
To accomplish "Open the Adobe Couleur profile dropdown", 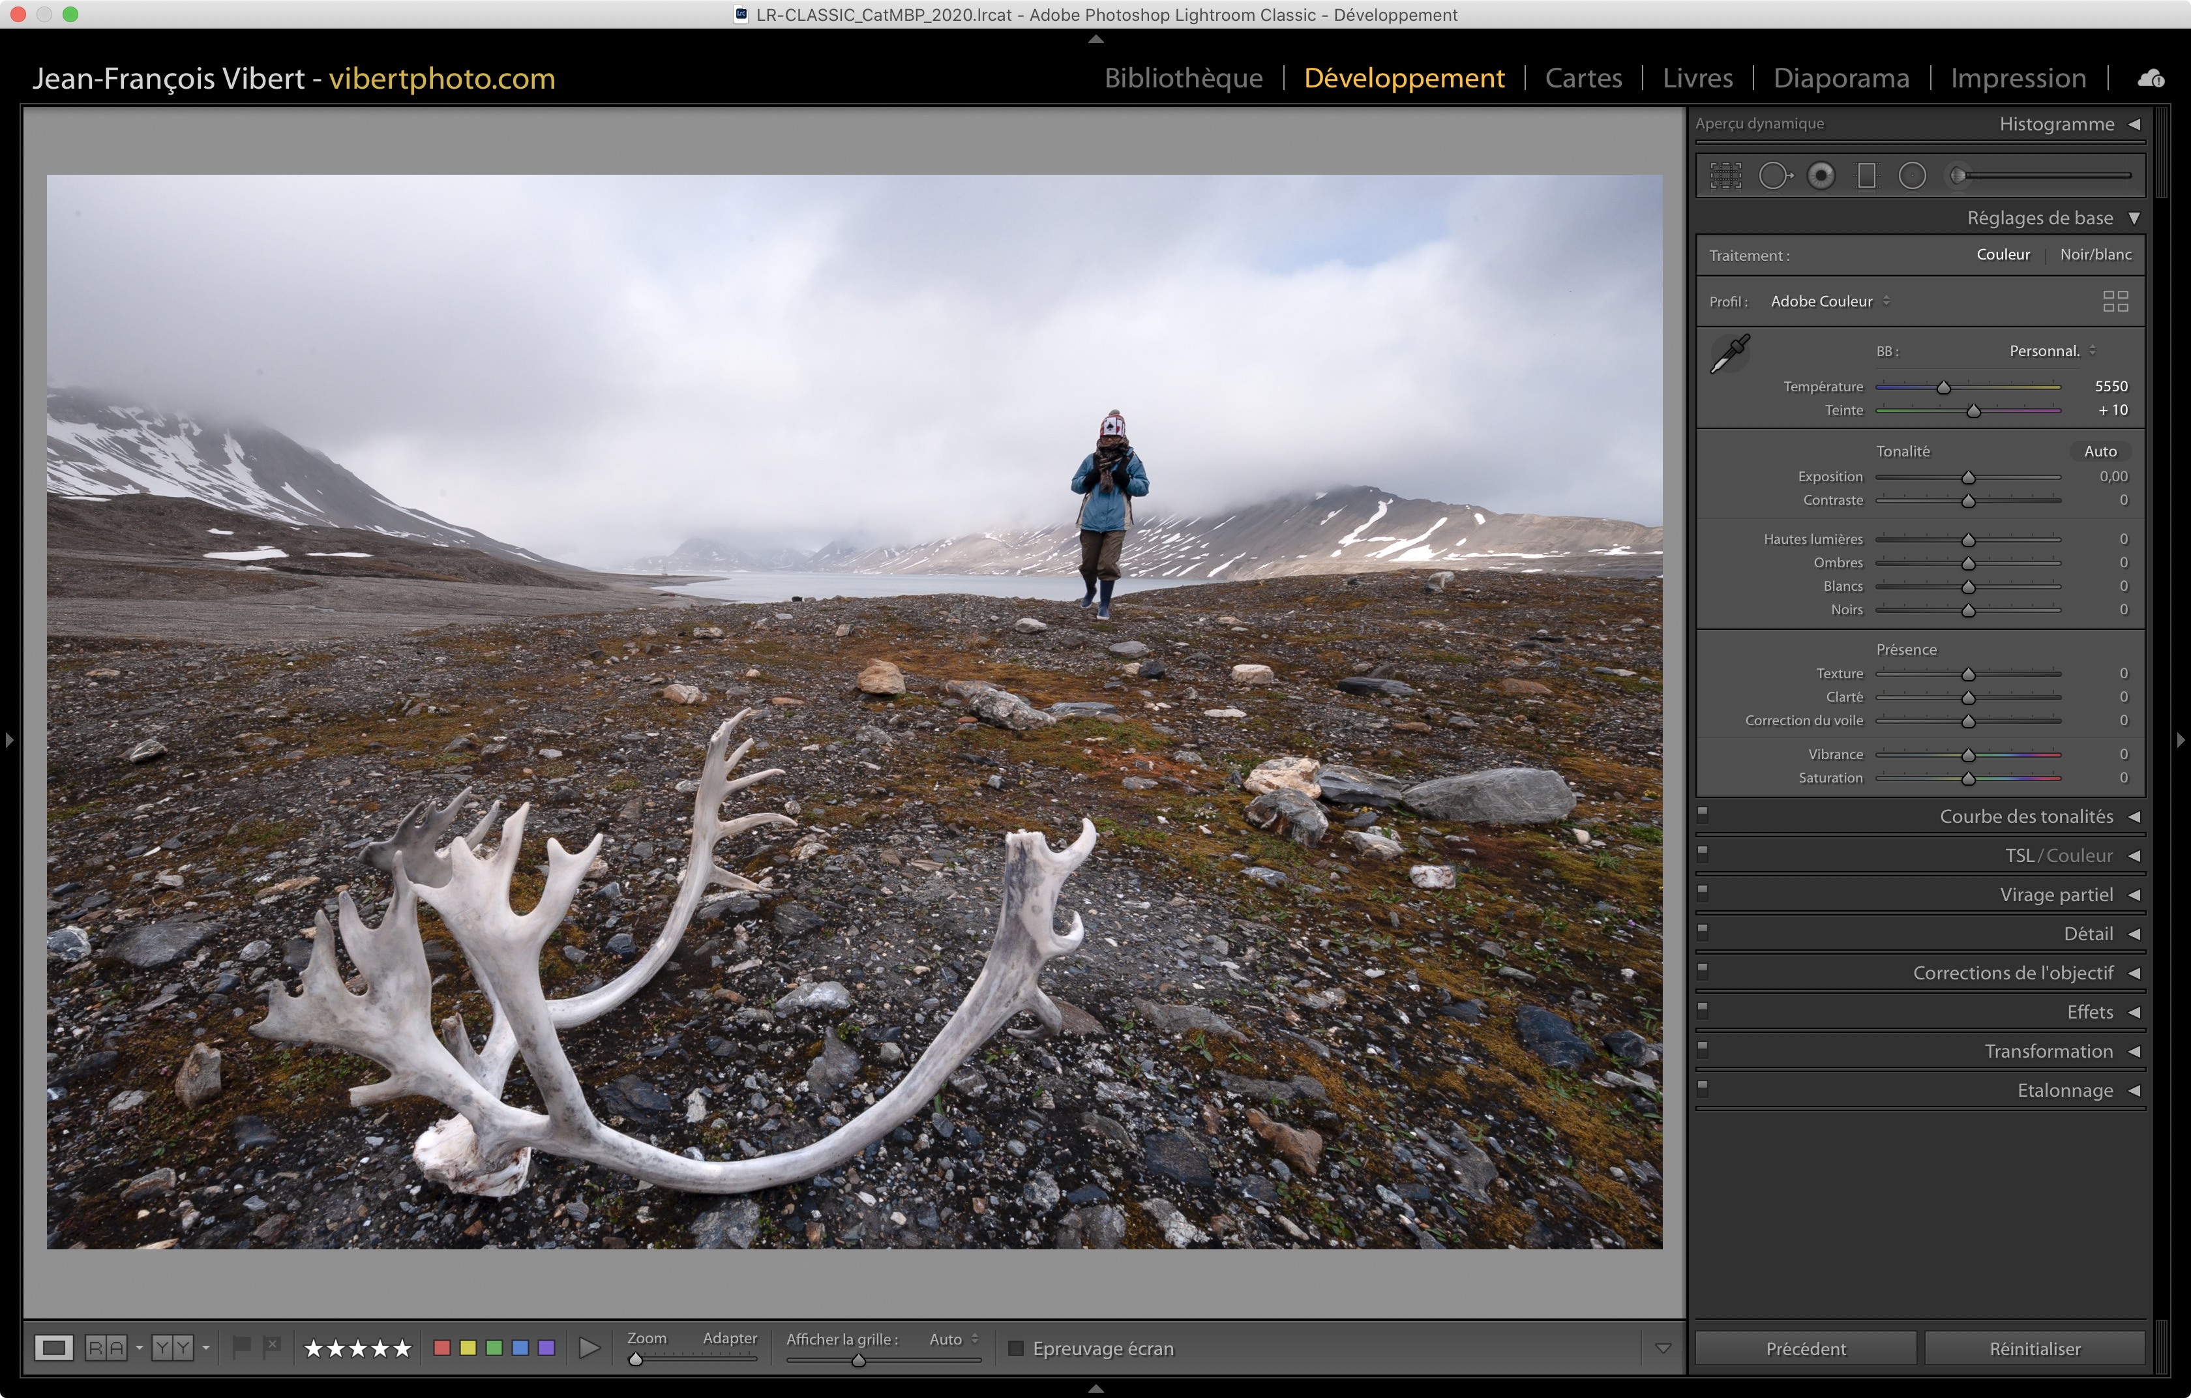I will (1829, 301).
